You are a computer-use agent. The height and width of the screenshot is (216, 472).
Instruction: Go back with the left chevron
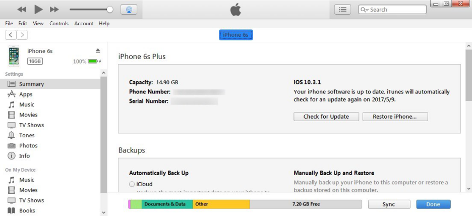point(11,35)
